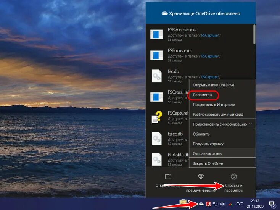Click the premium diamond icon
Viewport: 280px width, 210px height.
(201, 176)
